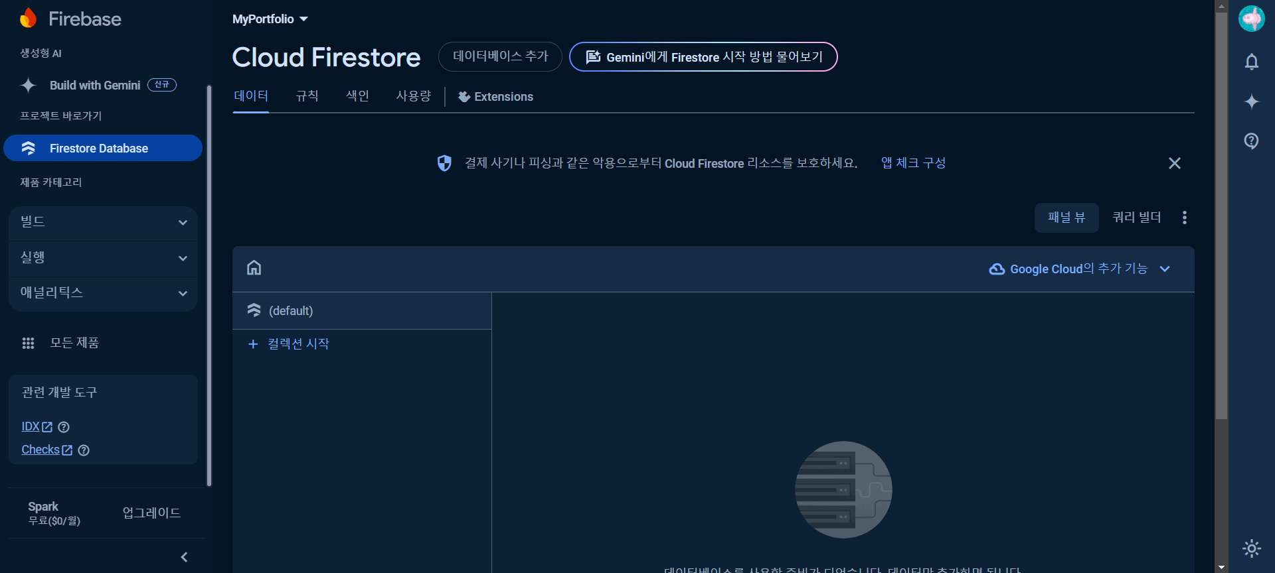Toggle the light/dark theme sun icon

coord(1252,548)
